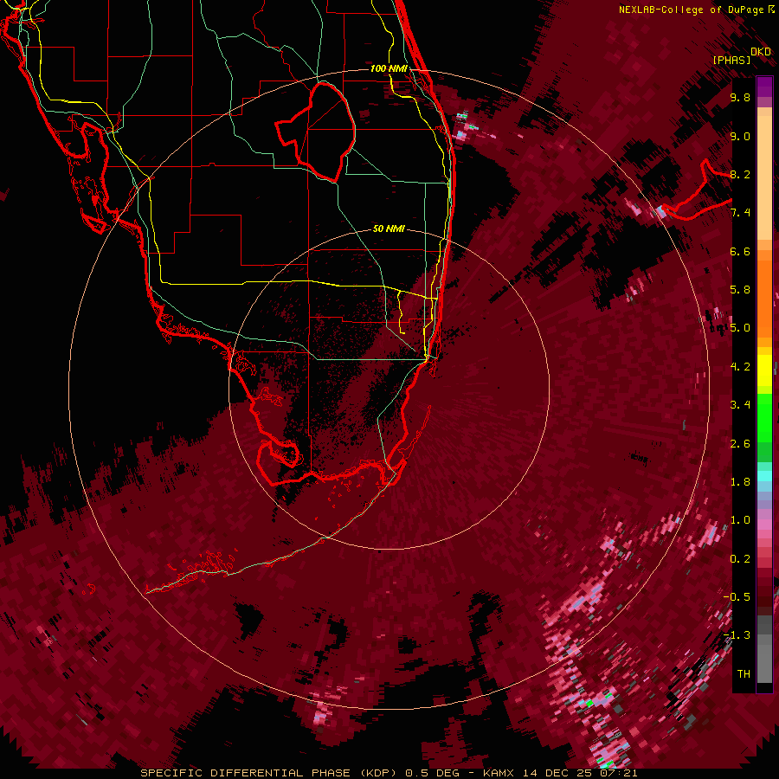The width and height of the screenshot is (779, 779).
Task: Click the 6.6 scale value
Action: click(740, 251)
